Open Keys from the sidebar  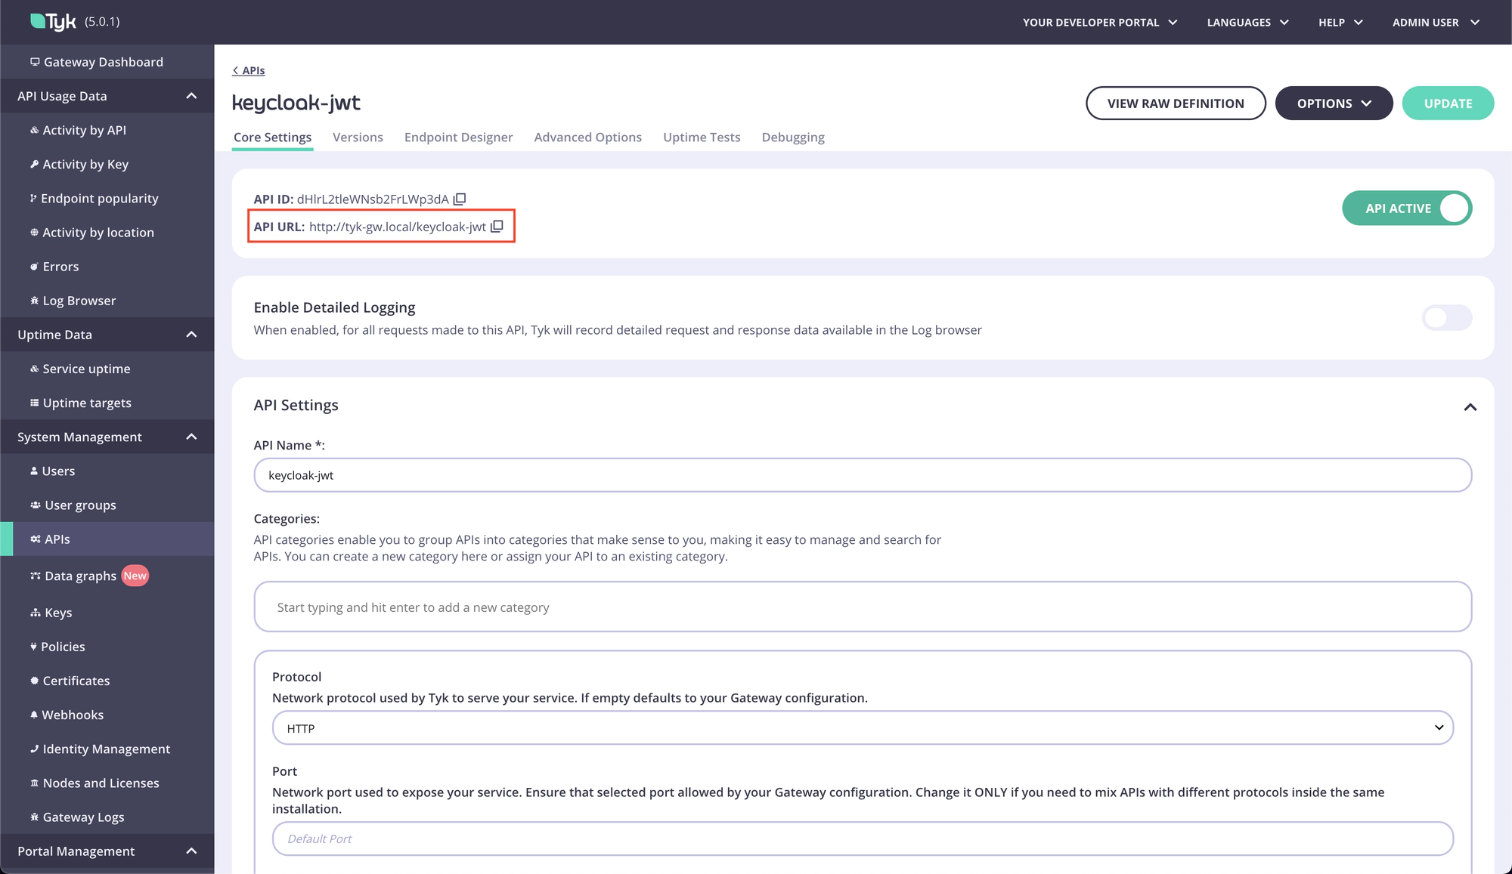pyautogui.click(x=57, y=613)
